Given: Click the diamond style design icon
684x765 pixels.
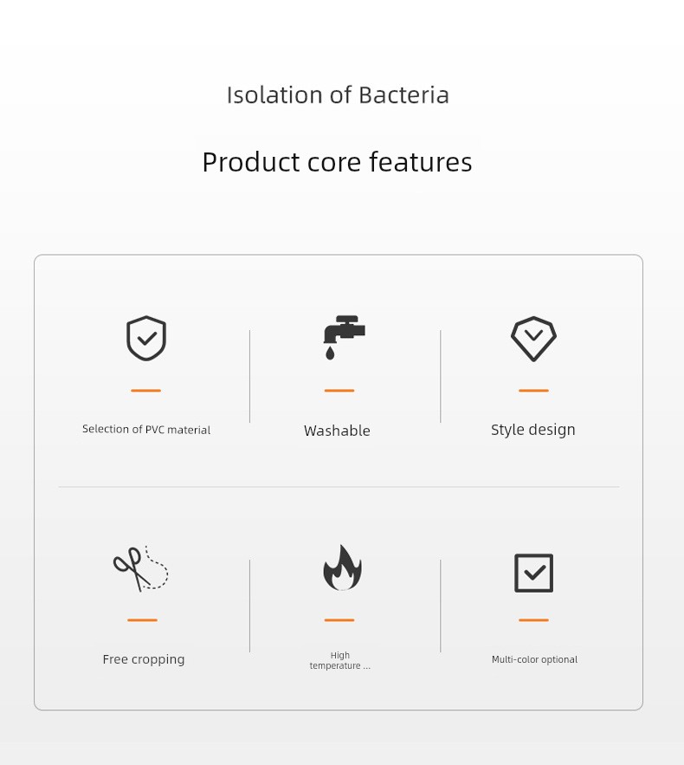Looking at the screenshot, I should tap(533, 339).
